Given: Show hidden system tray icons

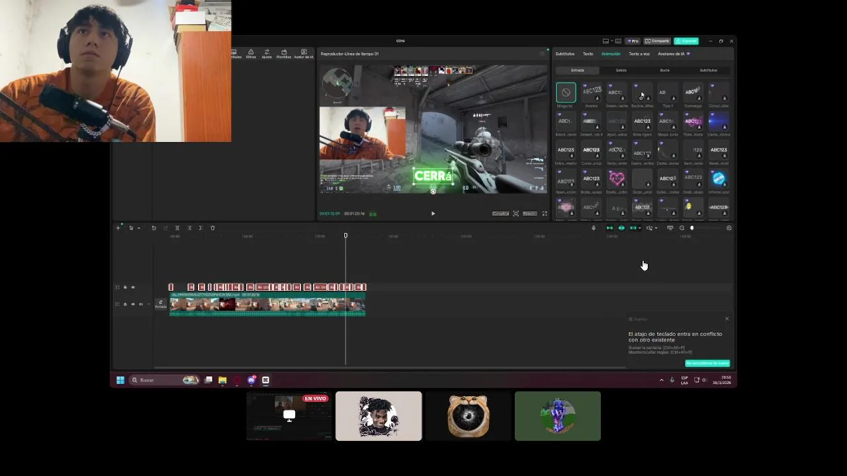Looking at the screenshot, I should [661, 380].
